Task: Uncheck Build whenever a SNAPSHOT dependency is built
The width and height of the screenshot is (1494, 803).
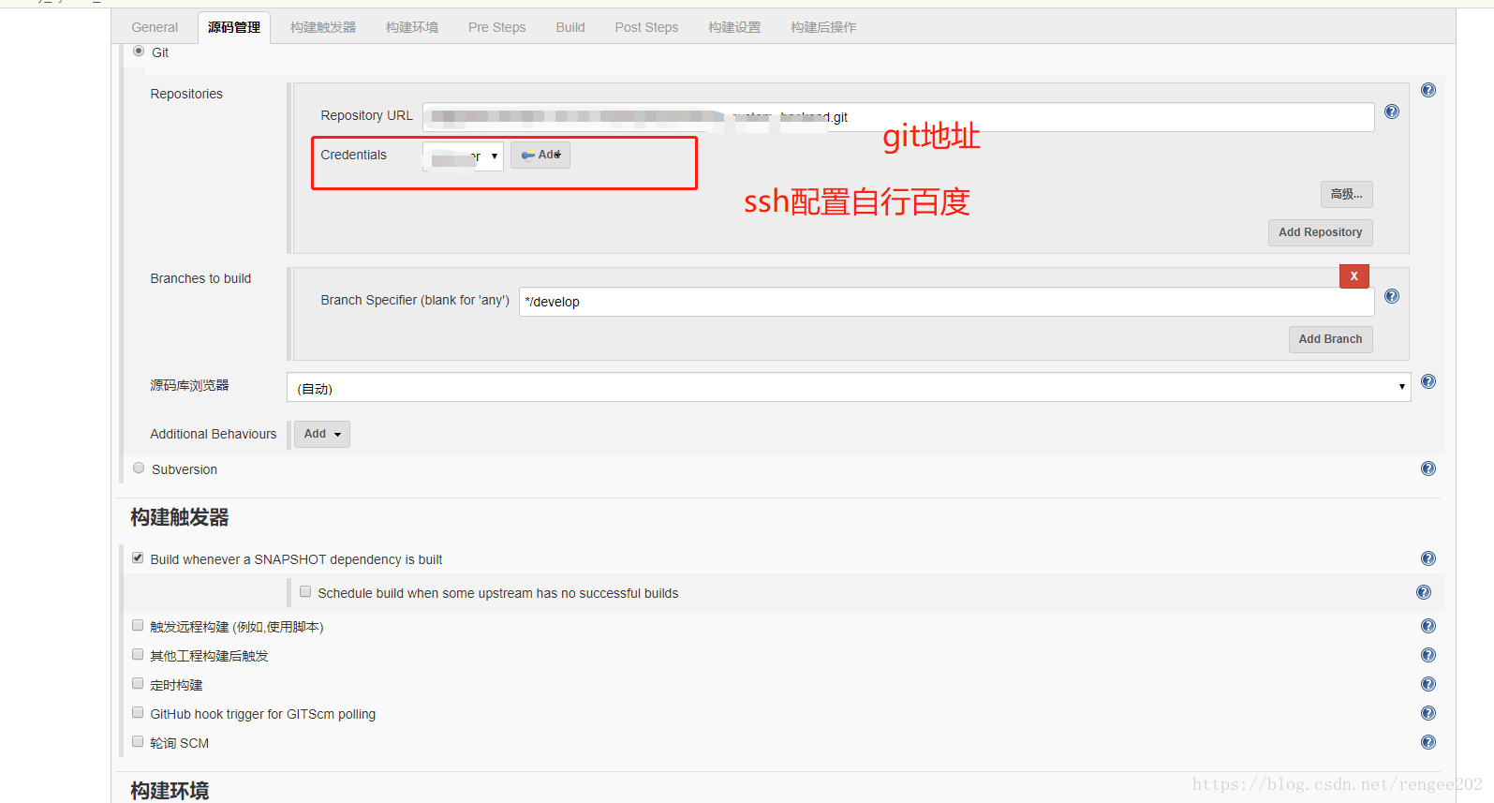Action: [x=138, y=558]
